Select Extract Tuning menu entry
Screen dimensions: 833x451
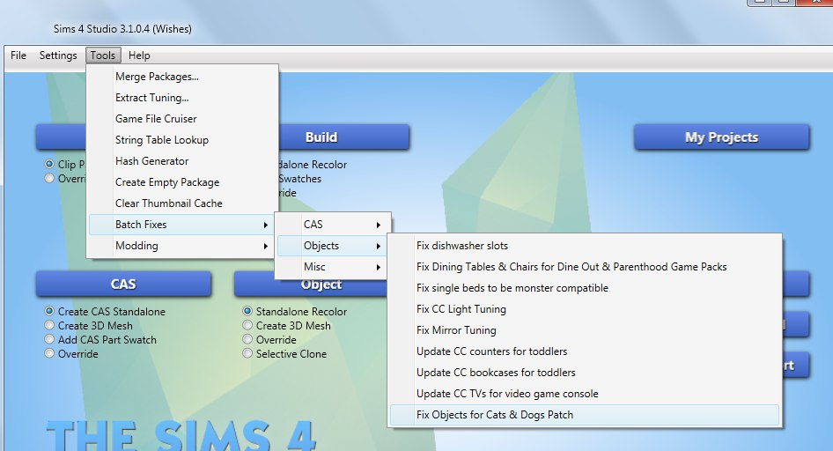pyautogui.click(x=182, y=98)
